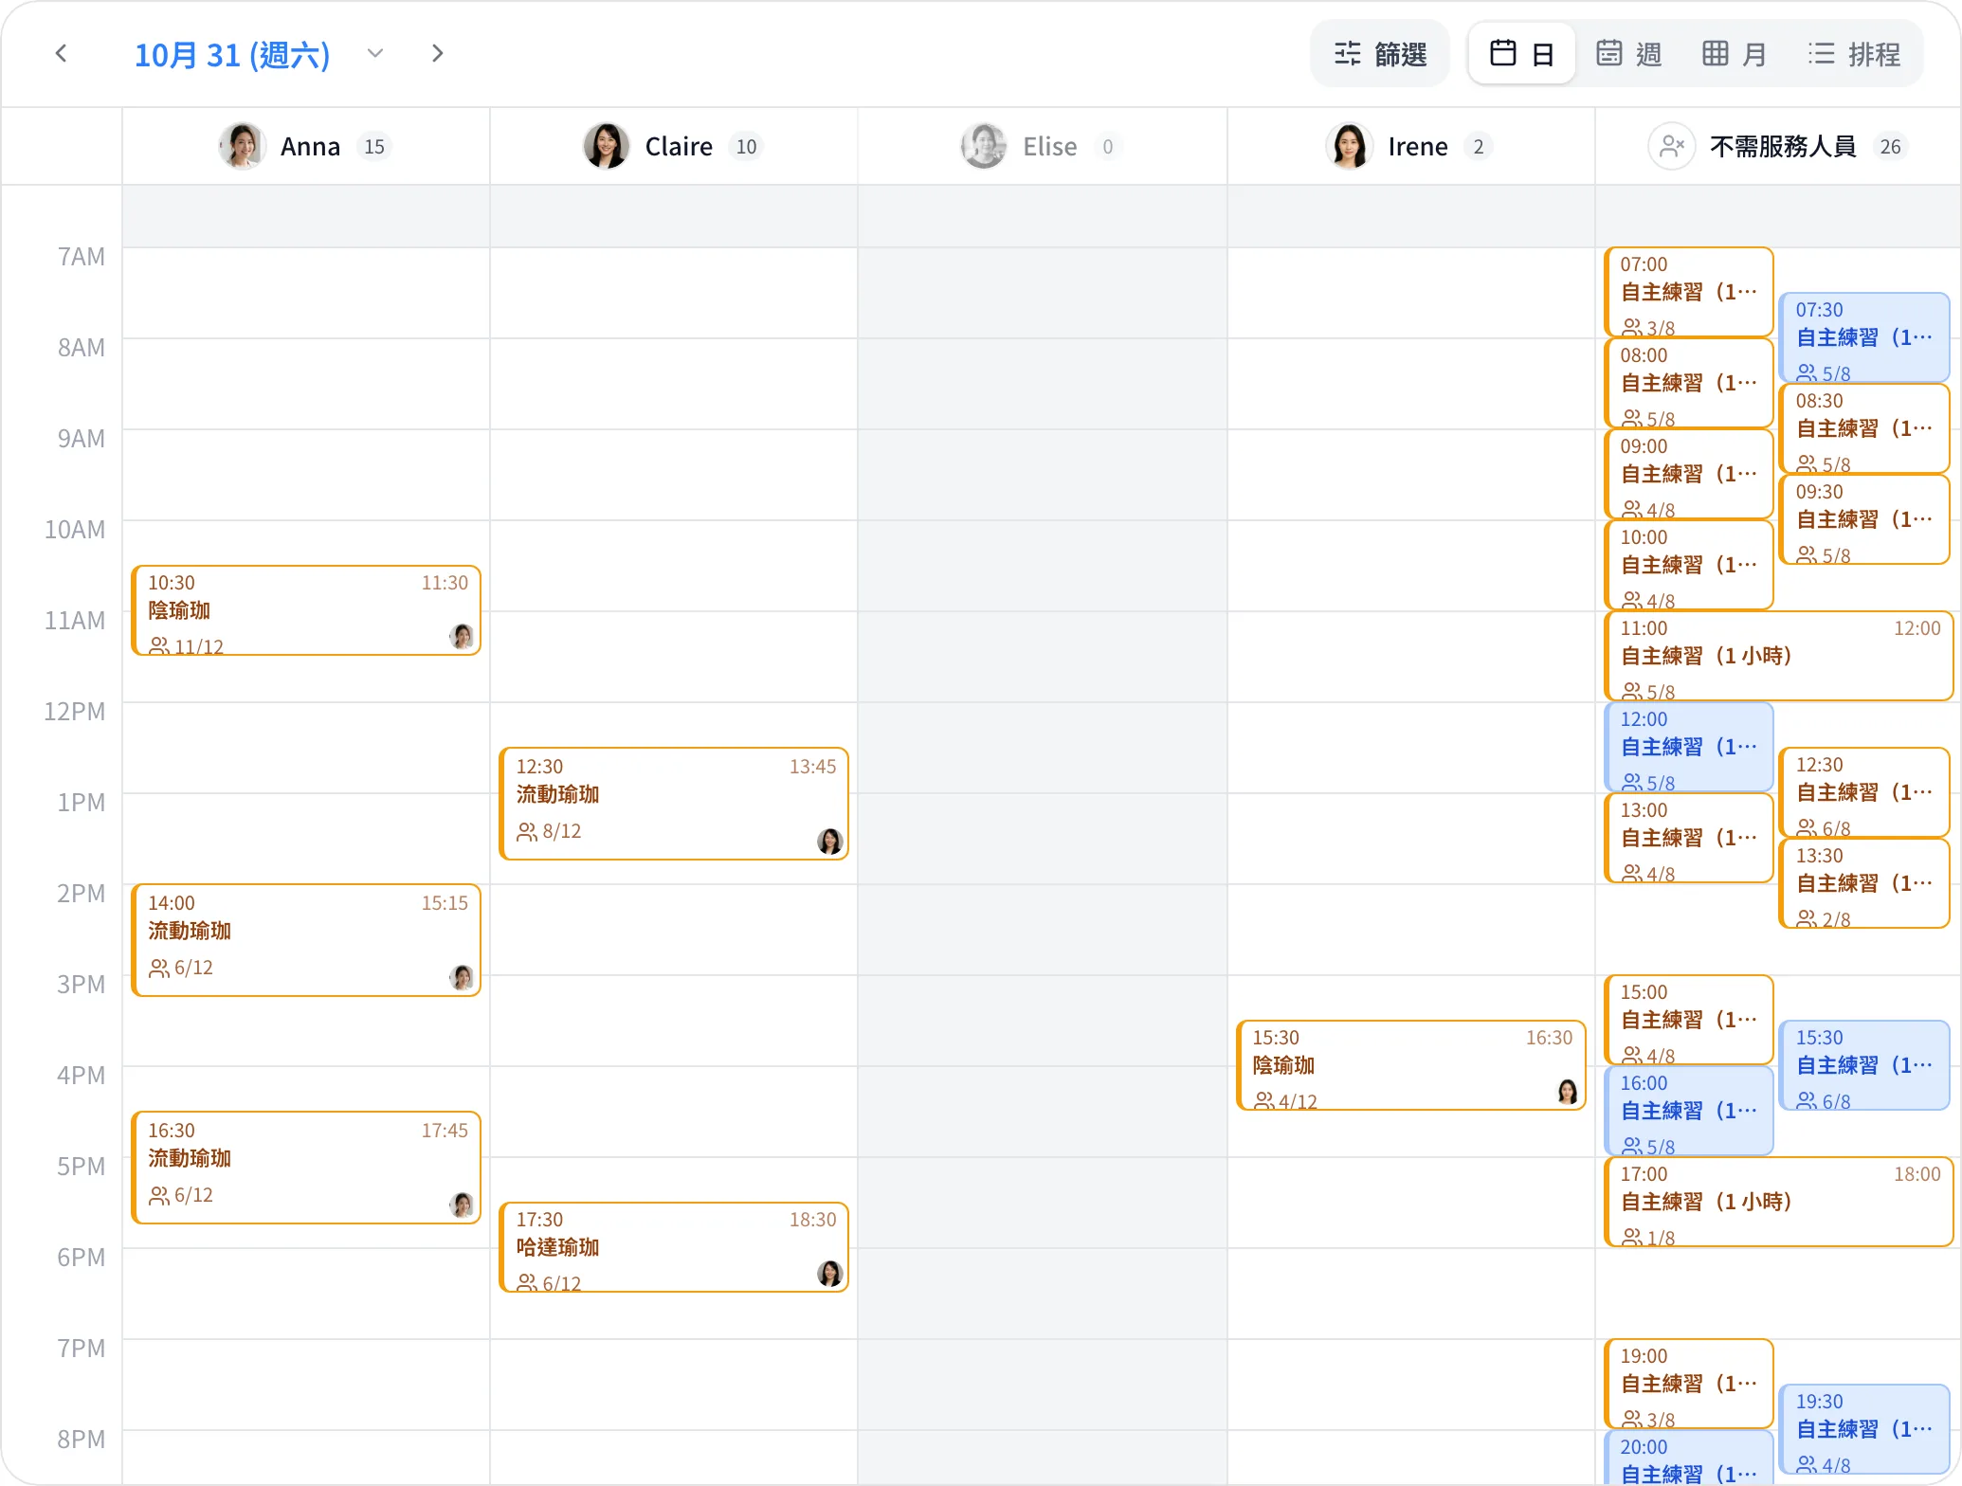Switch to 排程 schedule list tab
Image resolution: width=1962 pixels, height=1486 pixels.
1854,54
